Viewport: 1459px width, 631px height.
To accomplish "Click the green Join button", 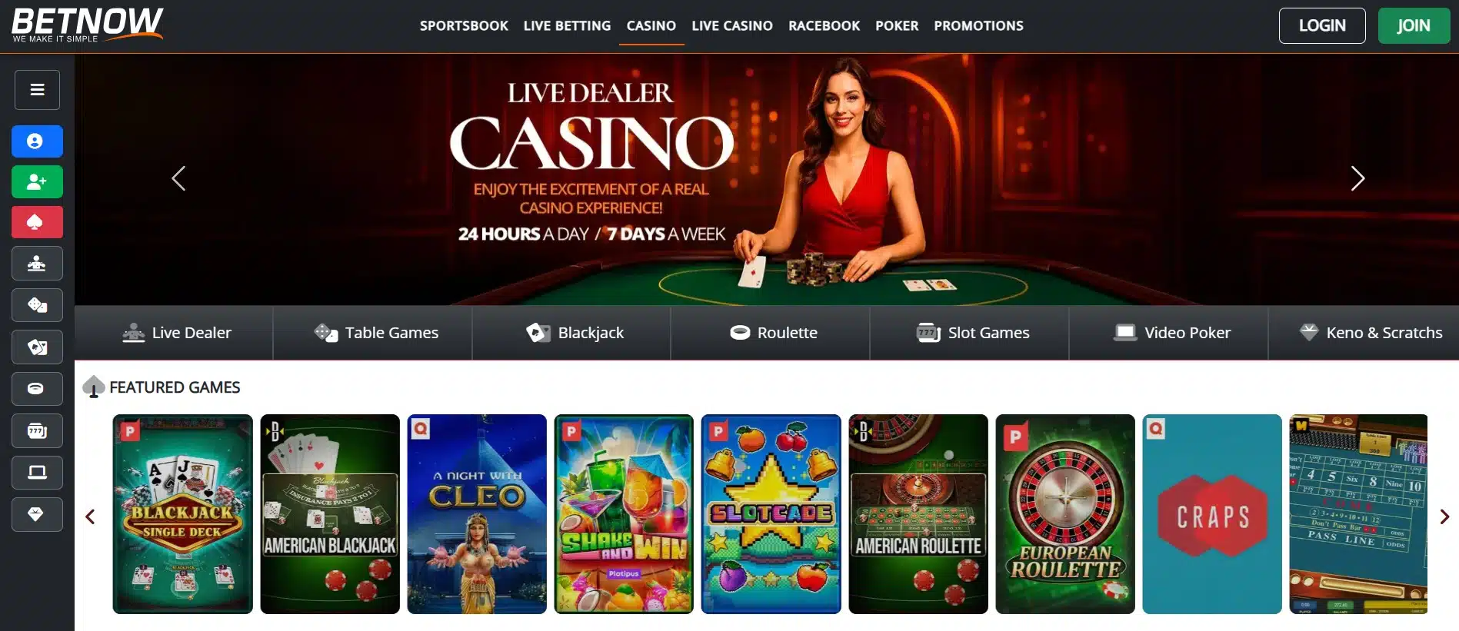I will pyautogui.click(x=1414, y=25).
